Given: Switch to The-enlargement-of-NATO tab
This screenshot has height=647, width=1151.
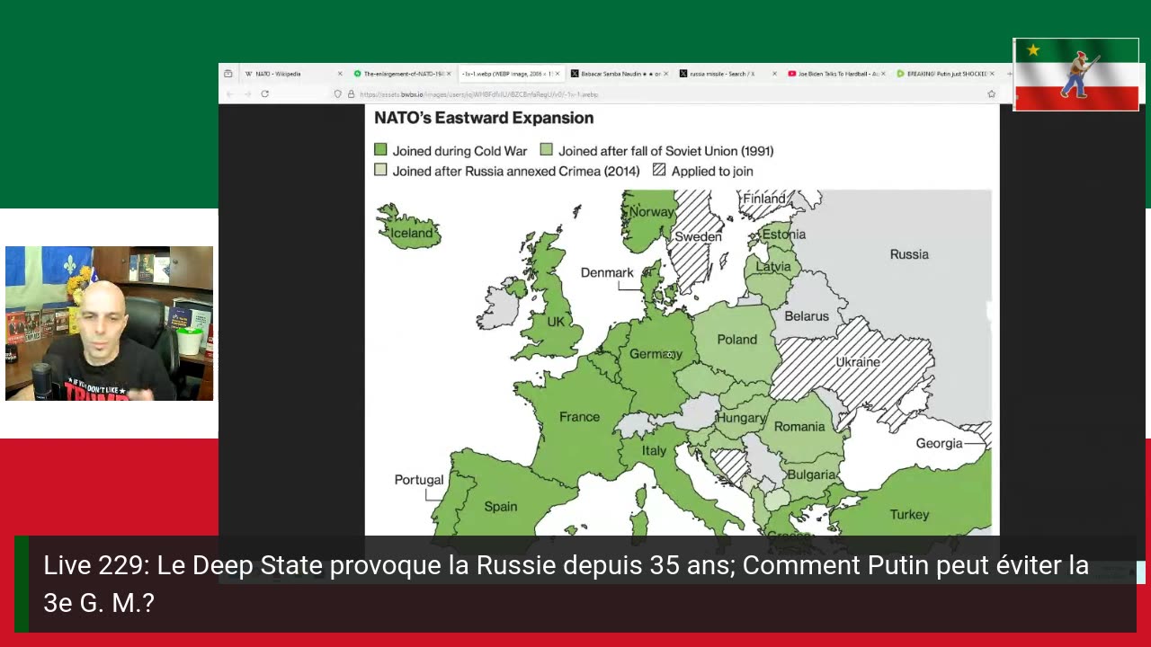Looking at the screenshot, I should pos(401,74).
